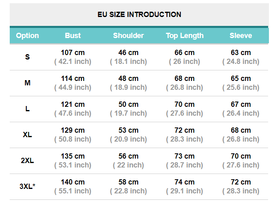The width and height of the screenshot is (275, 212).
Task: Select the 3XL* size option label
Action: point(28,187)
